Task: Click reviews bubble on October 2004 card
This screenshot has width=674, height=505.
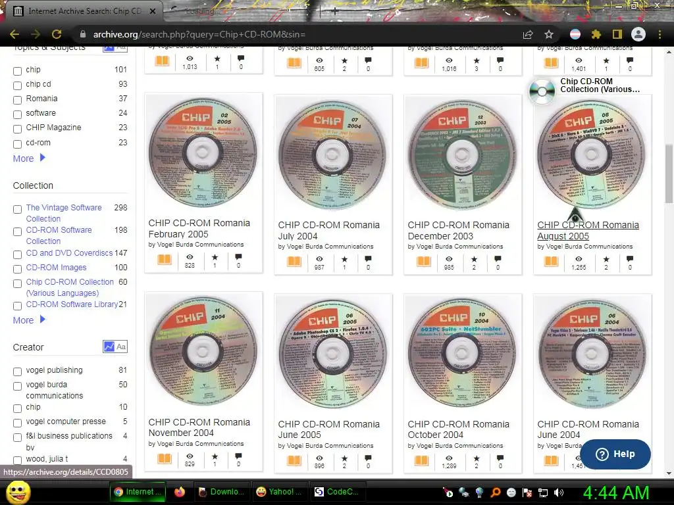Action: (500, 458)
